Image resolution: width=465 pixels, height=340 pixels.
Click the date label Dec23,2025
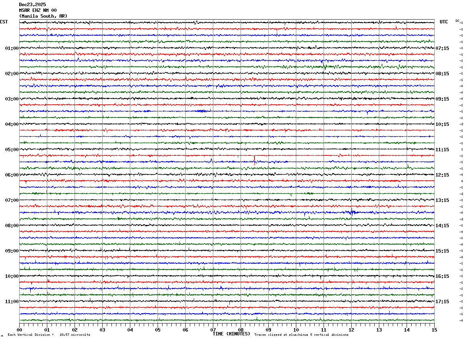coord(32,5)
